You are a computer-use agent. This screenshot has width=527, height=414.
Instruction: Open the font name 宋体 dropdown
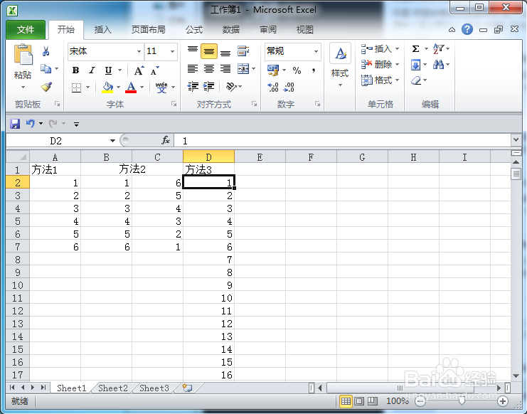click(139, 51)
